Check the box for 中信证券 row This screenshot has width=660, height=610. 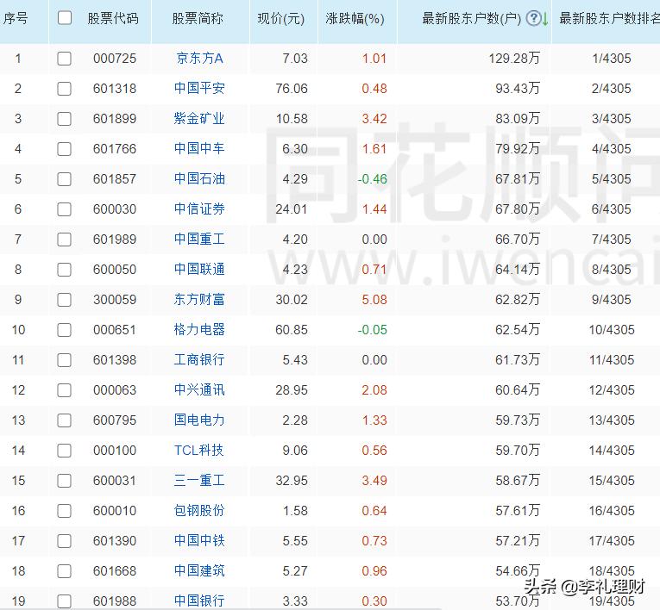pos(65,209)
